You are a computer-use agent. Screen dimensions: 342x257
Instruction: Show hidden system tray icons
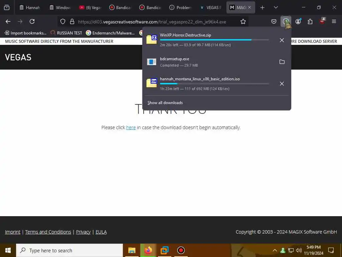[275, 250]
